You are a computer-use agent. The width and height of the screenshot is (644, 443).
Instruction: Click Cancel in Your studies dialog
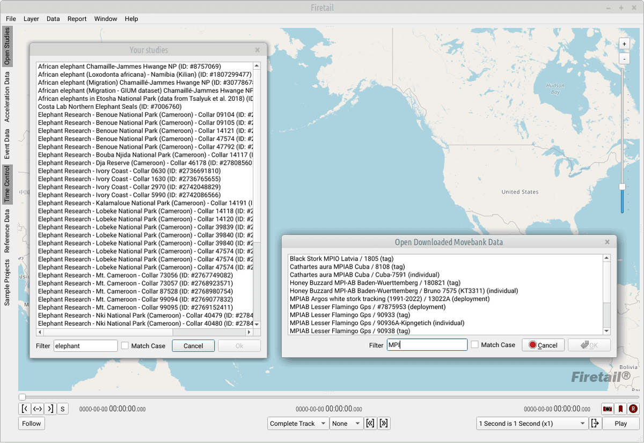[193, 346]
